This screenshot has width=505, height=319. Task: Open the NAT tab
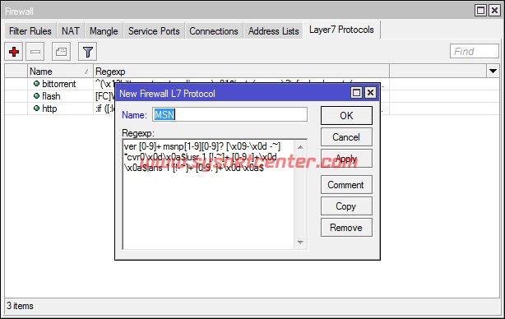[71, 31]
